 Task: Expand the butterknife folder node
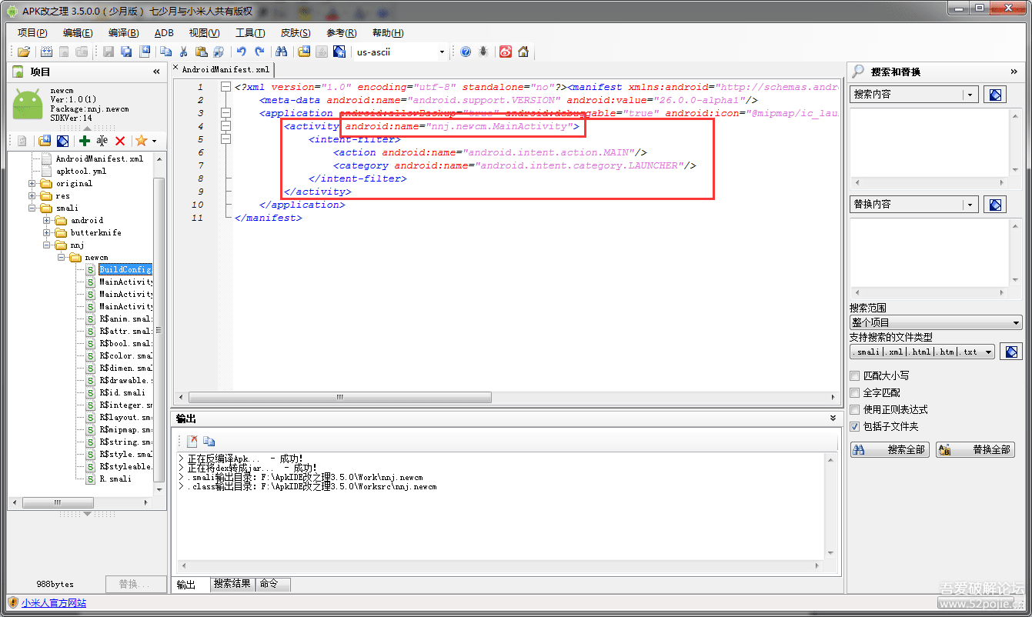coord(47,233)
